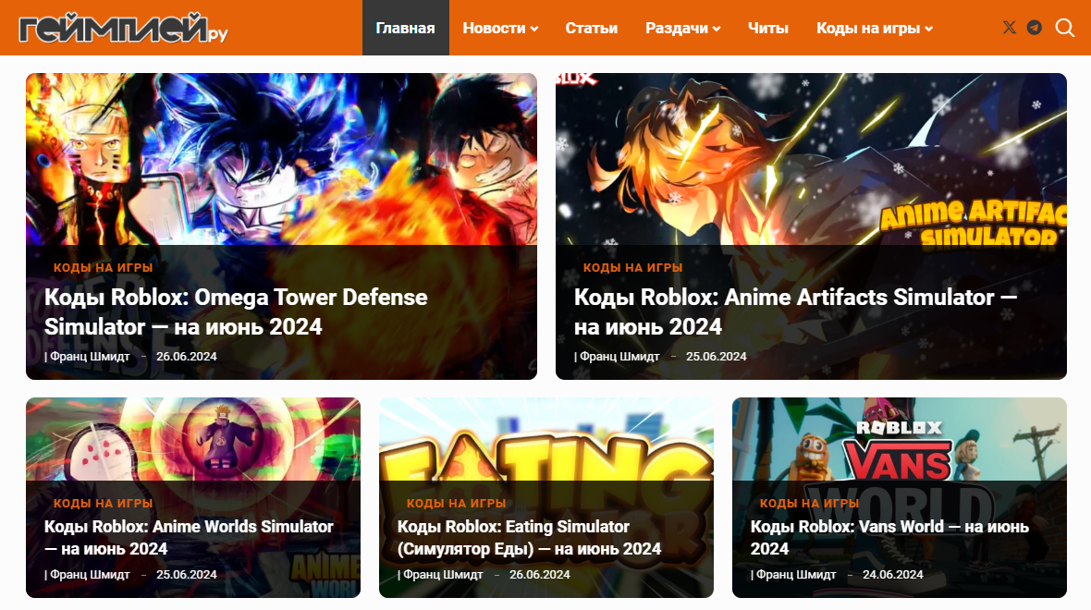Open the search magnifier icon
The image size is (1091, 610).
(1065, 28)
